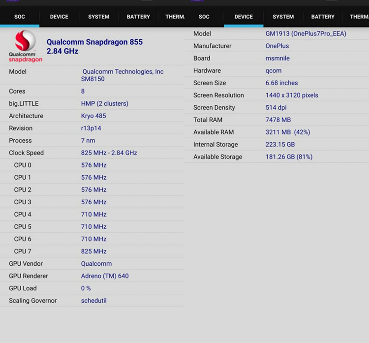This screenshot has width=369, height=343.
Task: Select the SOC tab in right screenshot
Action: 204,17
